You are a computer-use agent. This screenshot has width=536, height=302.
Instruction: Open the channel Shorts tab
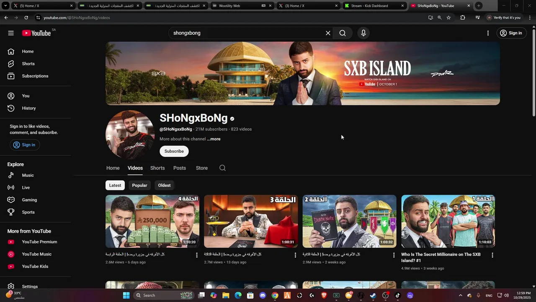click(x=157, y=168)
